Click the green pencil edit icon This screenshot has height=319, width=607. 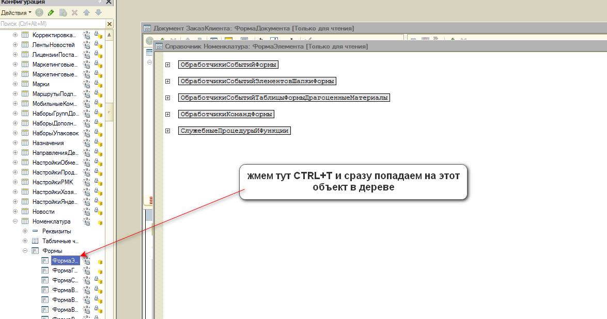(x=51, y=12)
